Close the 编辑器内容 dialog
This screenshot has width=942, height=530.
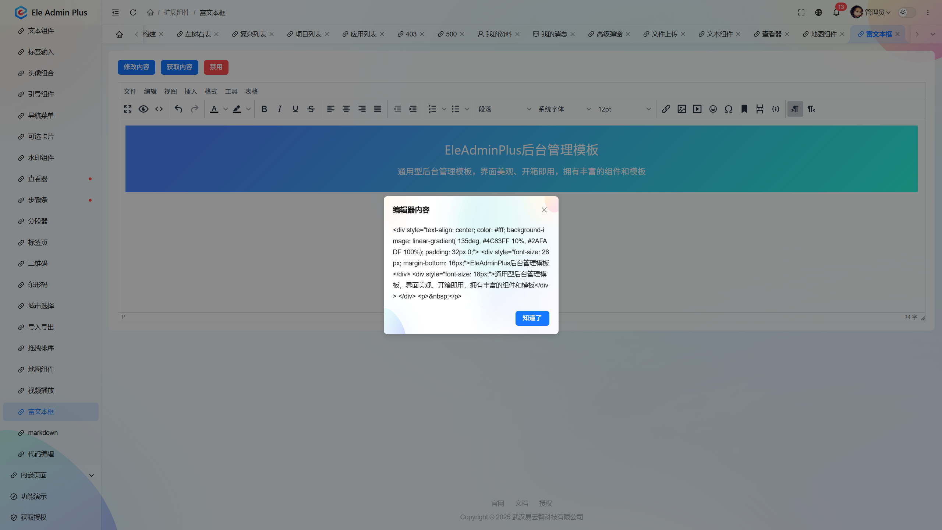click(x=544, y=210)
